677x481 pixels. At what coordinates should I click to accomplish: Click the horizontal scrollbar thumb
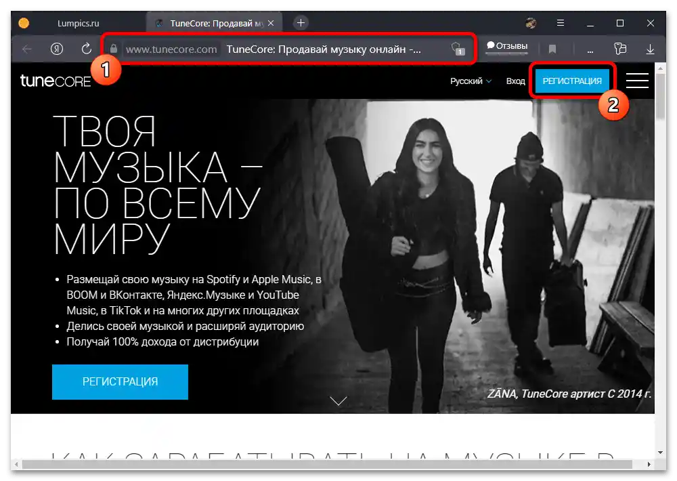(x=327, y=465)
